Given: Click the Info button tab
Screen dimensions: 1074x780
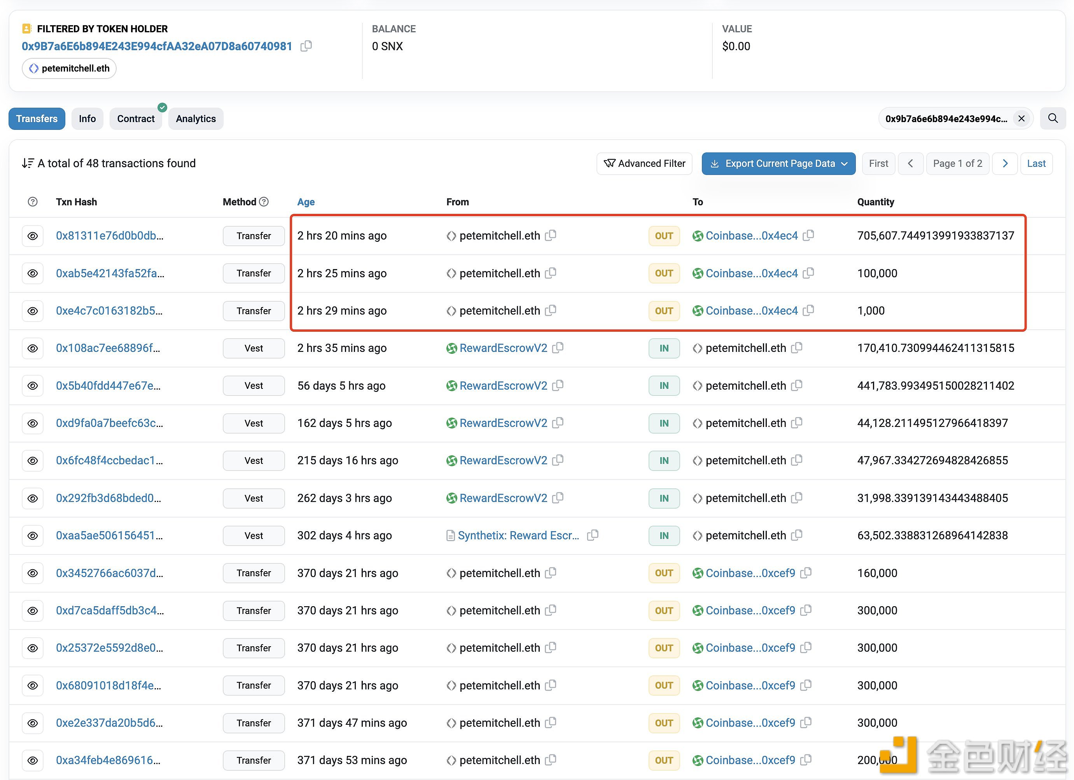Looking at the screenshot, I should click(87, 119).
